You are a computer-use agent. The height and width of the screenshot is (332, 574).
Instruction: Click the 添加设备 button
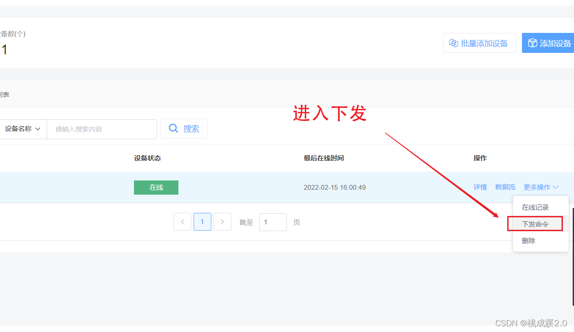pyautogui.click(x=550, y=43)
